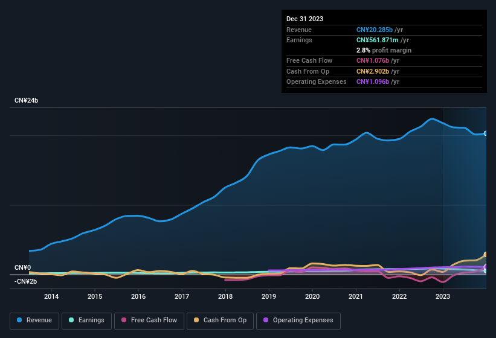Viewport: 496px width, 338px height.
Task: Click the Revenue line's end point marker
Action: 485,133
